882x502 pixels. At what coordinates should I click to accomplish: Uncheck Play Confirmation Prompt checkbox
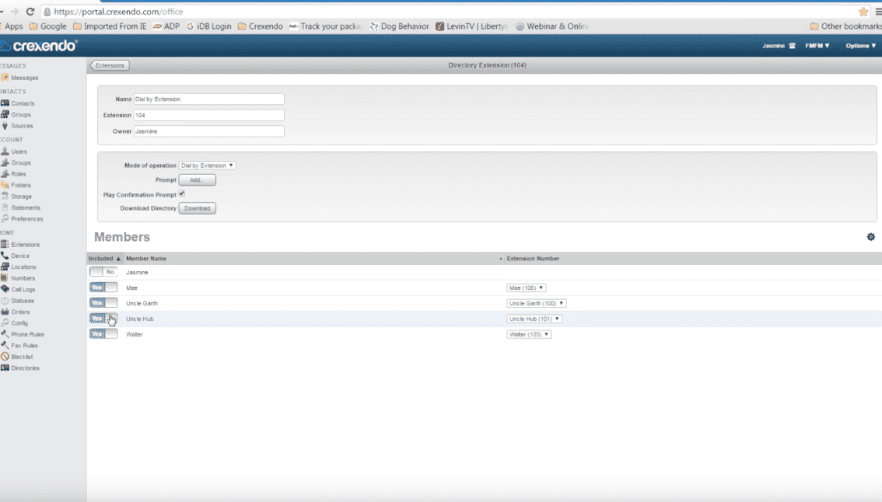click(x=182, y=194)
